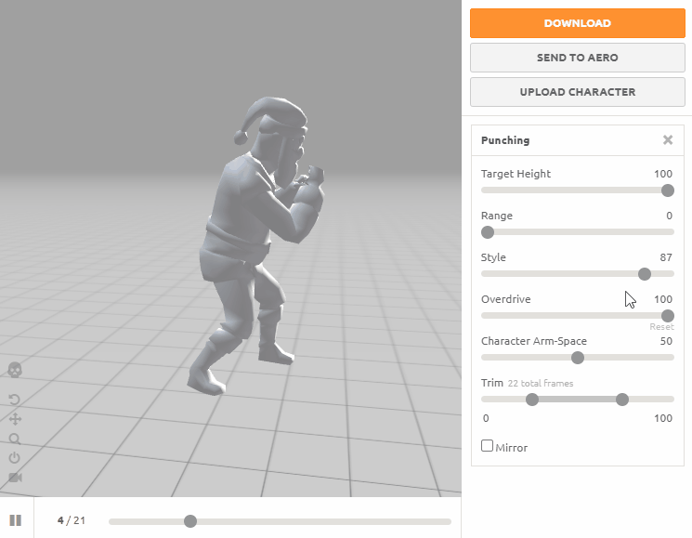Click the camera icon in viewport
Viewport: 692px width, 538px height.
point(15,478)
